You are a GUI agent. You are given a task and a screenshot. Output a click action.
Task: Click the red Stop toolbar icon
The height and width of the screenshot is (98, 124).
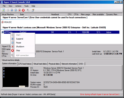pyautogui.click(x=23, y=10)
